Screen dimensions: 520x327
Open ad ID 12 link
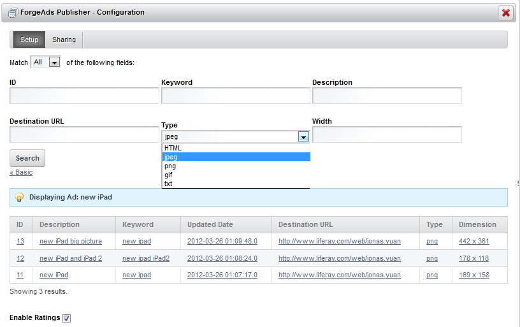[x=20, y=258]
